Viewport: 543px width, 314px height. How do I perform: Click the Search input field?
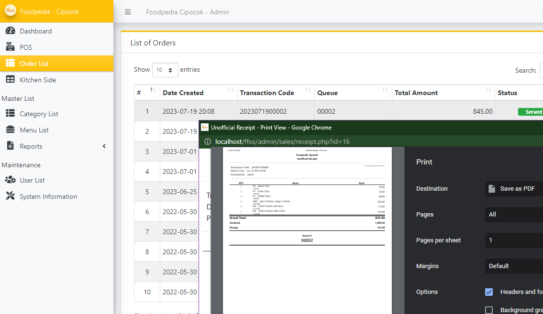[x=541, y=70]
